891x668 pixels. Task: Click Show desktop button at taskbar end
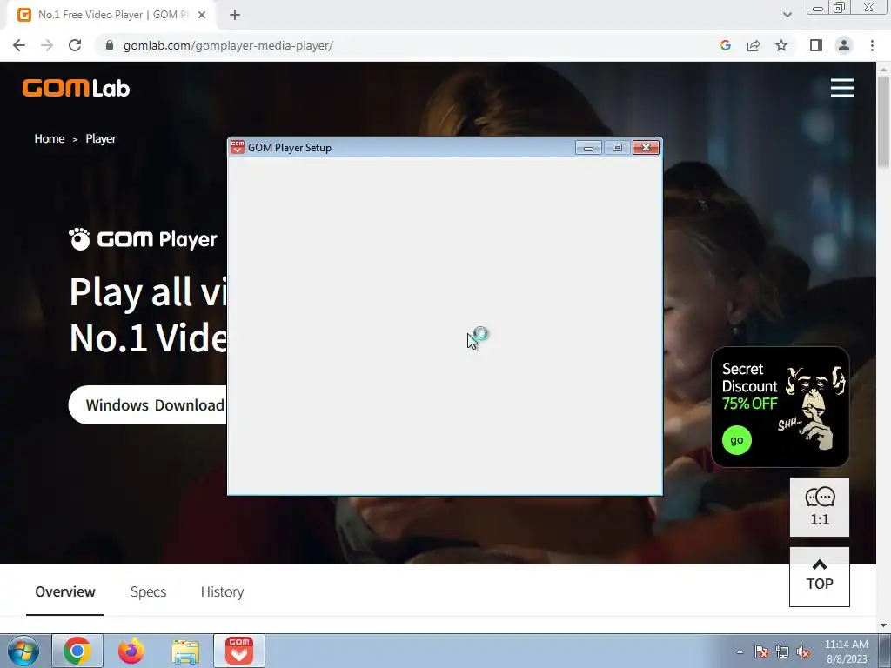886,651
